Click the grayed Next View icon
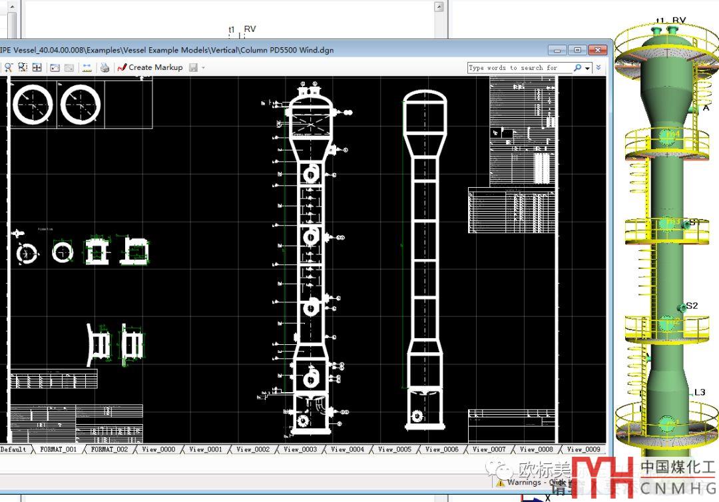Image resolution: width=719 pixels, height=502 pixels. (x=69, y=67)
